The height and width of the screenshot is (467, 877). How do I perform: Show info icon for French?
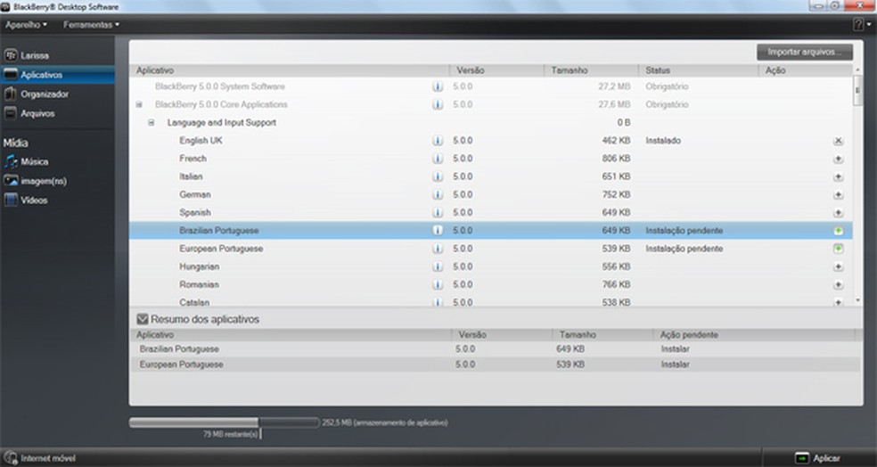438,159
